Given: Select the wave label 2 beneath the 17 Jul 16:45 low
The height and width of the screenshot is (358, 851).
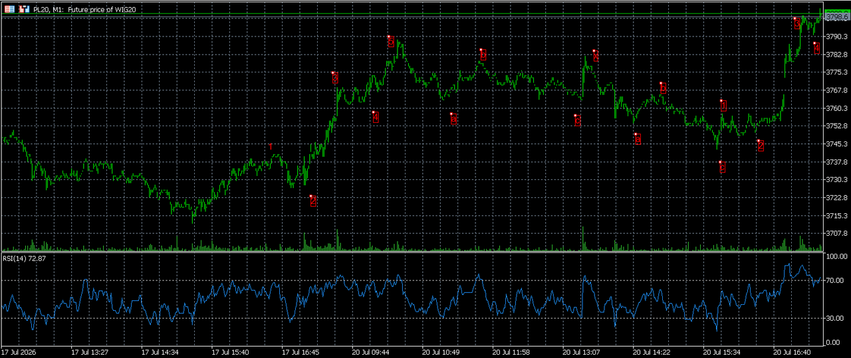Looking at the screenshot, I should [313, 201].
